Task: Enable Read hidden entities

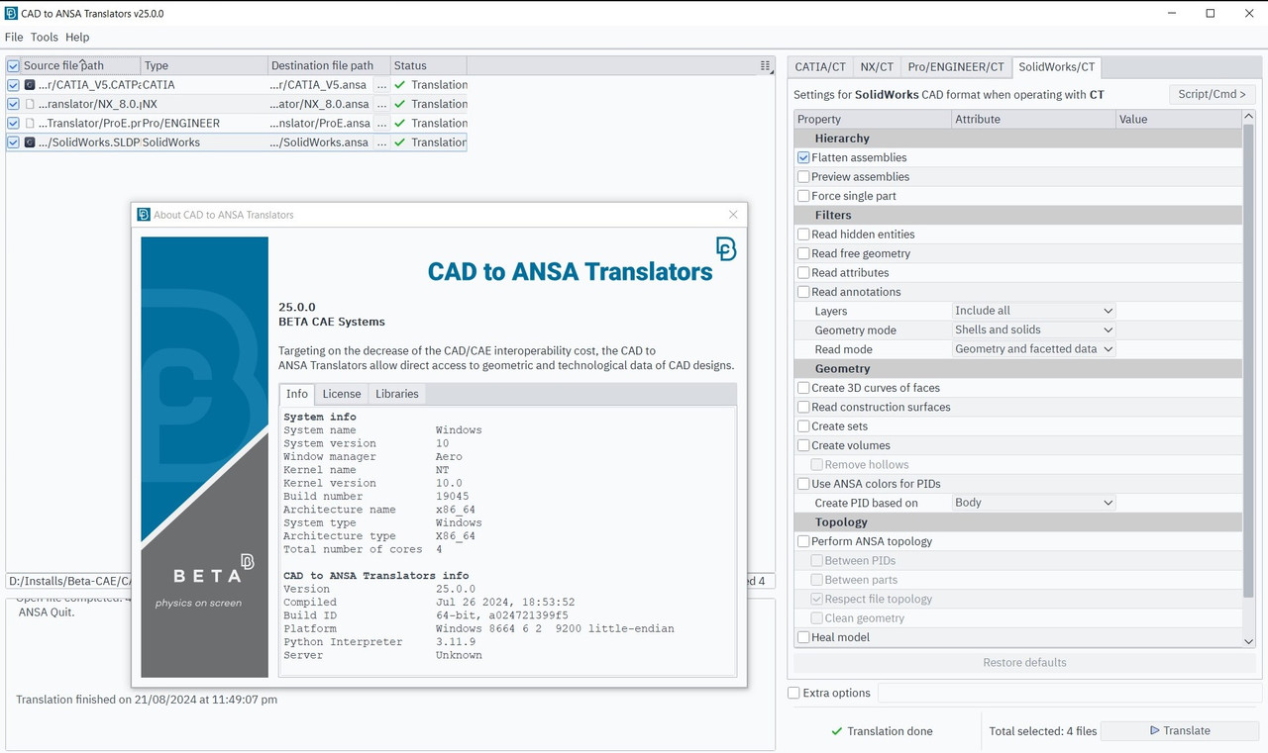Action: point(802,235)
